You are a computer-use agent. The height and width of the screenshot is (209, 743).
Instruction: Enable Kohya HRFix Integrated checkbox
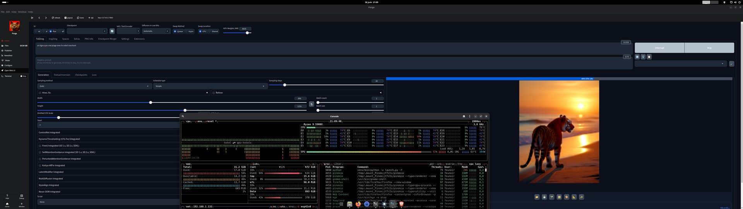click(40, 166)
